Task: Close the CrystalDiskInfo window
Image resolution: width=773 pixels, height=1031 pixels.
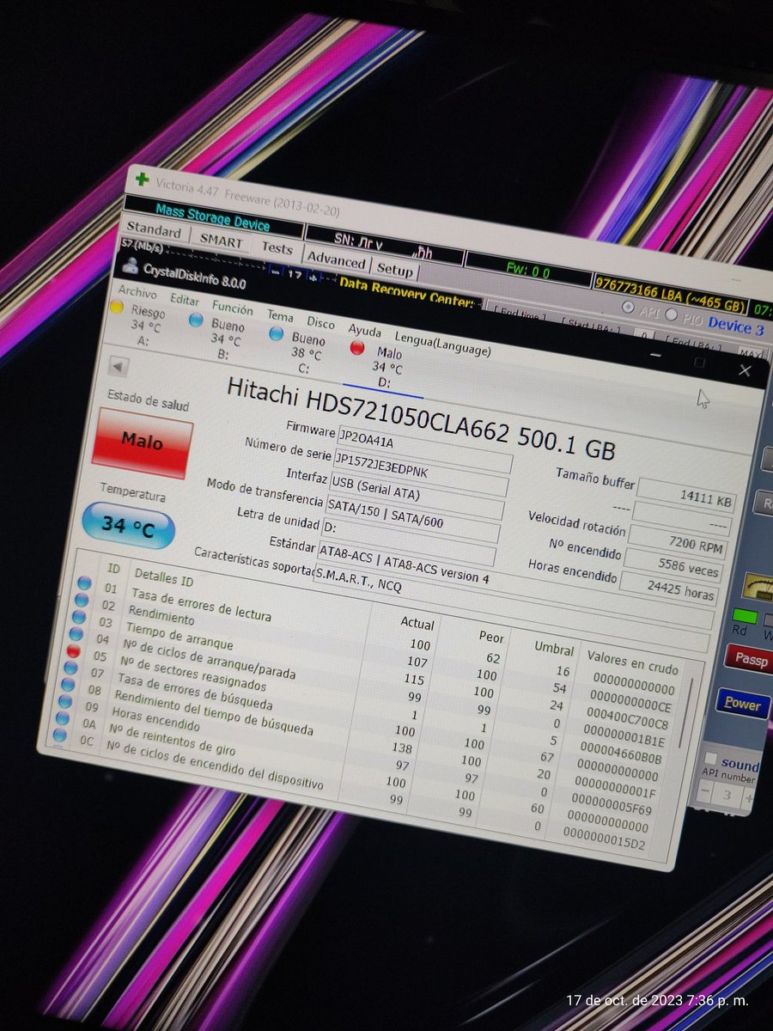Action: click(x=745, y=371)
